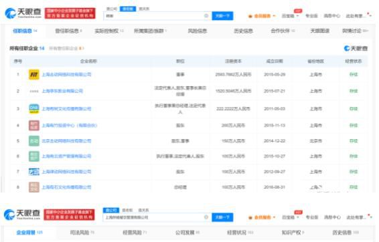Viewport: 379px width, 242px height.
Task: Open the company name link in row 1
Action: click(66, 75)
